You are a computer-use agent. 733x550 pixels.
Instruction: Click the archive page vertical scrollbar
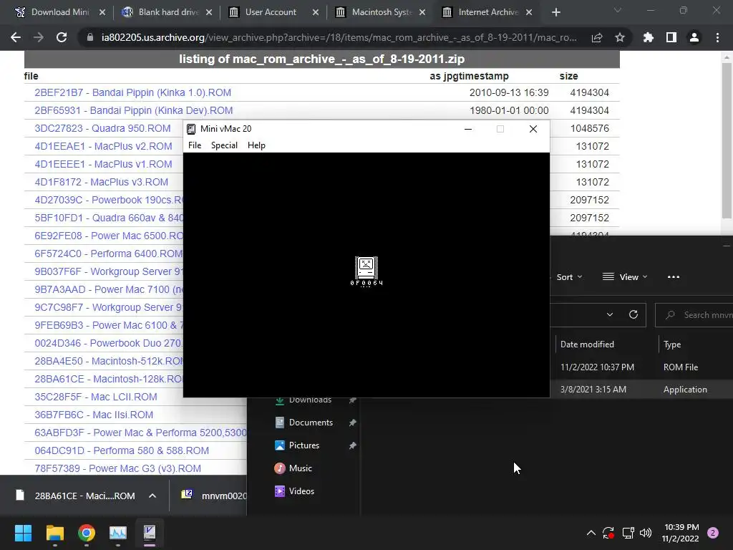pyautogui.click(x=727, y=140)
